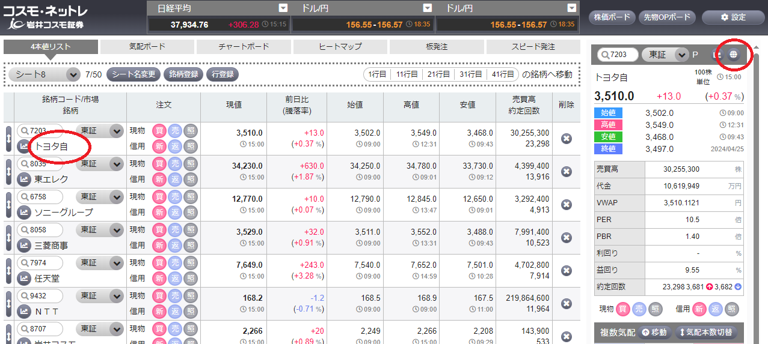The image size is (768, 344).
Task: Click reorder handle of 6758 row
Action: (9, 205)
